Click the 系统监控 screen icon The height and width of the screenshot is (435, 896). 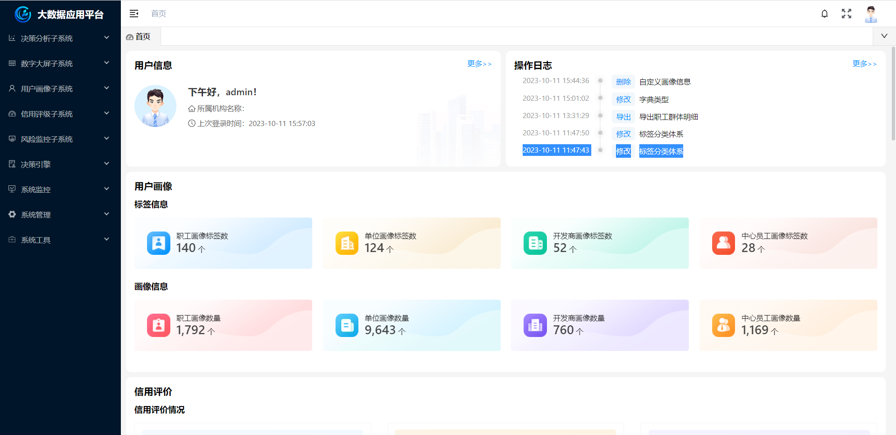[x=12, y=189]
